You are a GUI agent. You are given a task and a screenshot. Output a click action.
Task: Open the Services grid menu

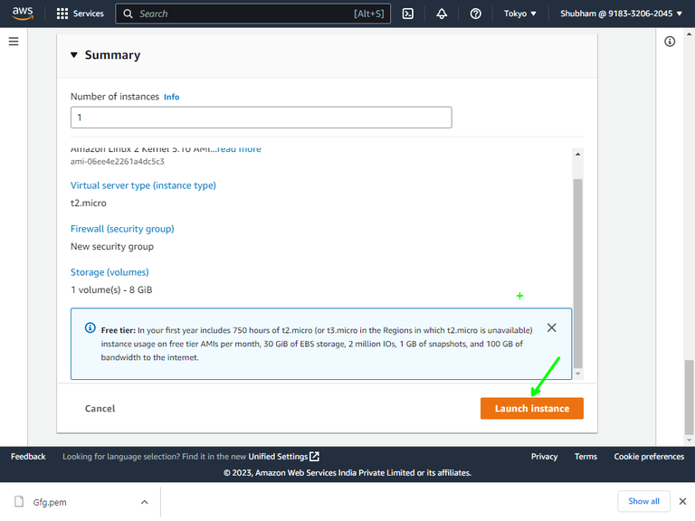(x=62, y=14)
